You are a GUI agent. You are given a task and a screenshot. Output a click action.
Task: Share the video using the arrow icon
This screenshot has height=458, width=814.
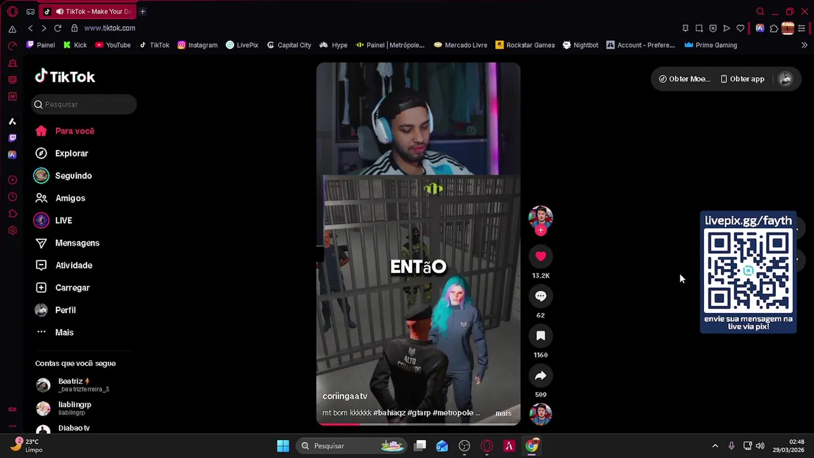pos(541,375)
